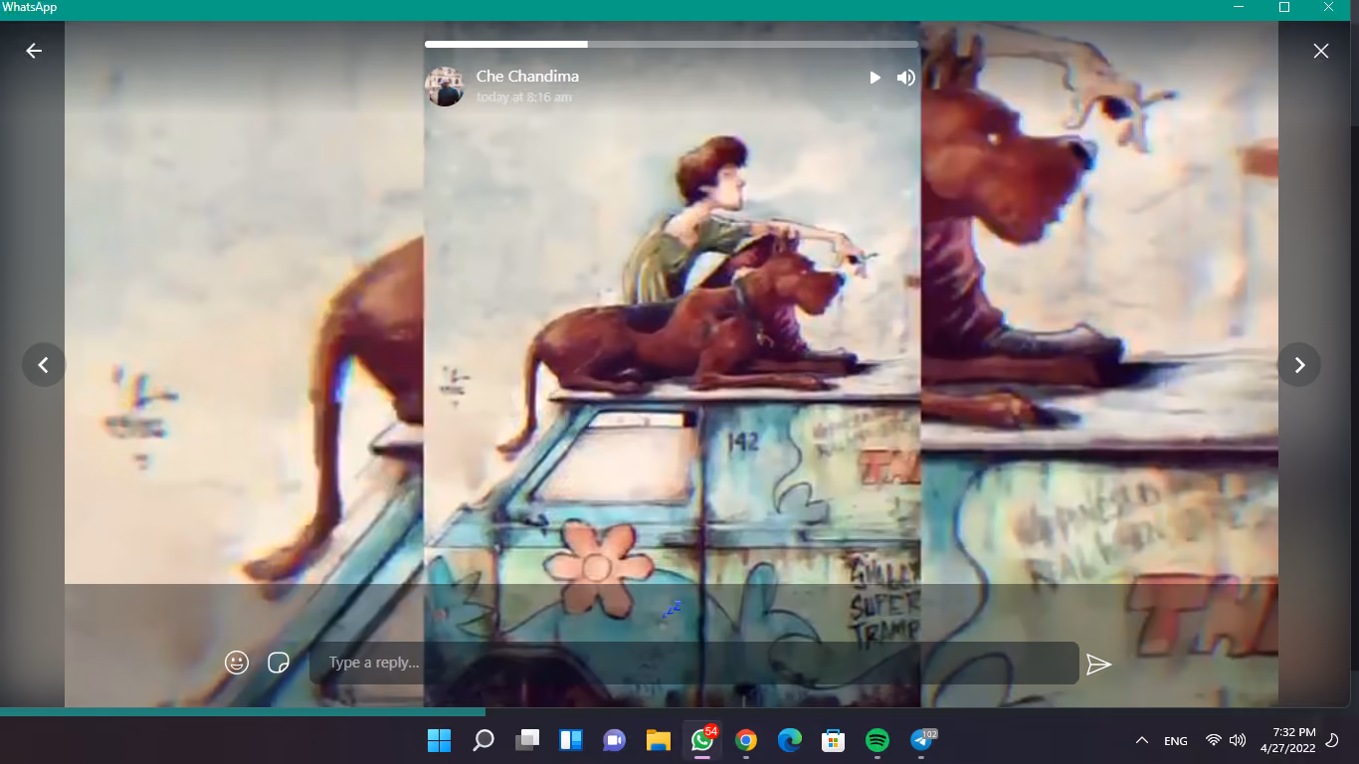Viewport: 1359px width, 764px height.
Task: Open taskbar Search
Action: point(484,740)
